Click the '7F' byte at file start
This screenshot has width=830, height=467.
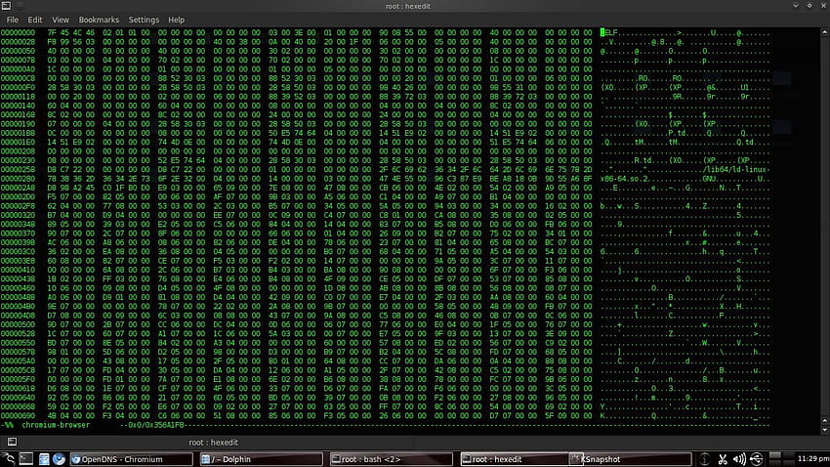coord(52,33)
